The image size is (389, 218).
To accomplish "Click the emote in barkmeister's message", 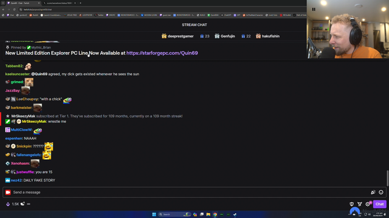I will click(38, 108).
